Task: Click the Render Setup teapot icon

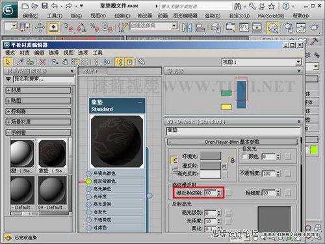Action: click(x=288, y=27)
